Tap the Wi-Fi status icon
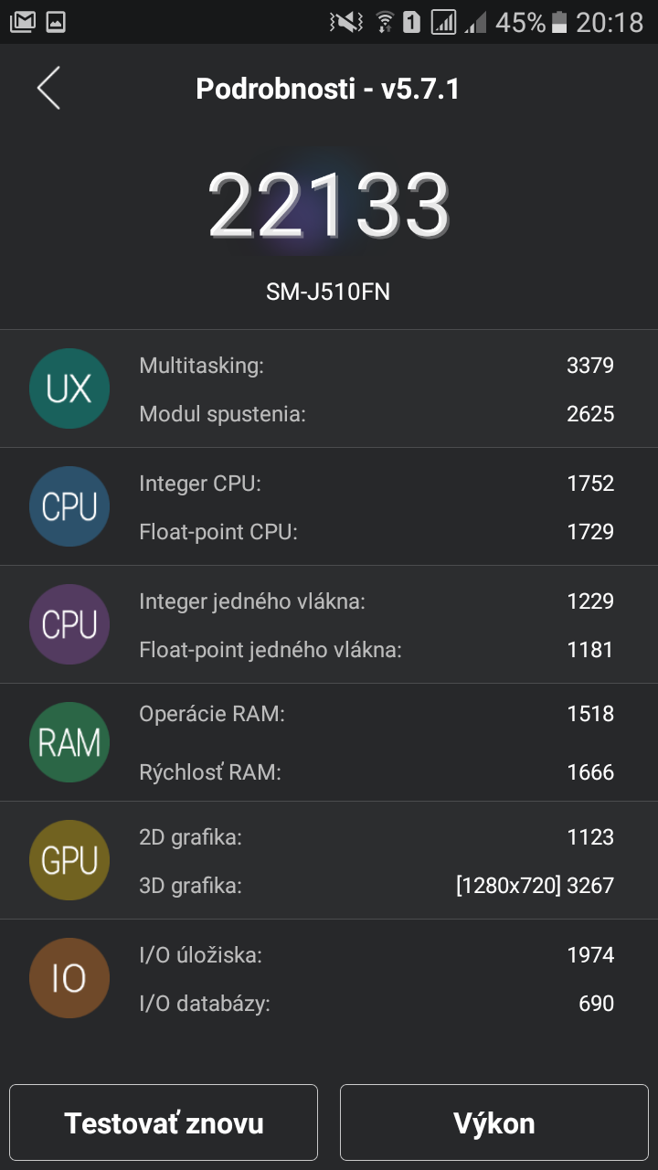The height and width of the screenshot is (1170, 658). pos(385,22)
